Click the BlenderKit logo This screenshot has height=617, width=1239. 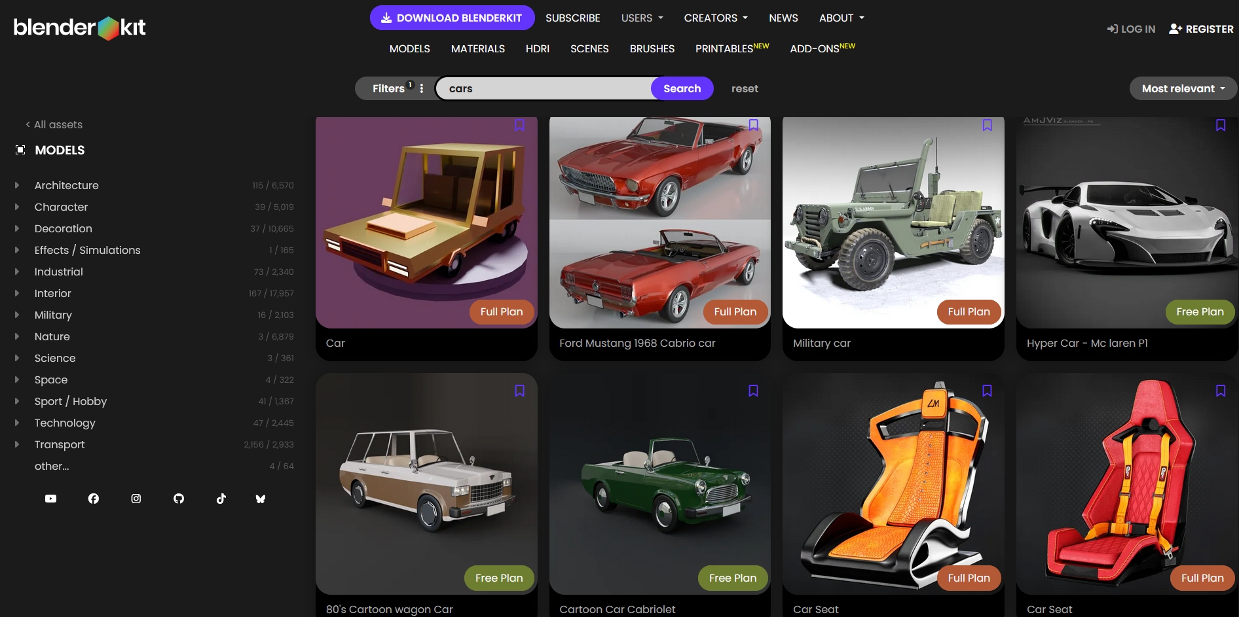[x=79, y=27]
